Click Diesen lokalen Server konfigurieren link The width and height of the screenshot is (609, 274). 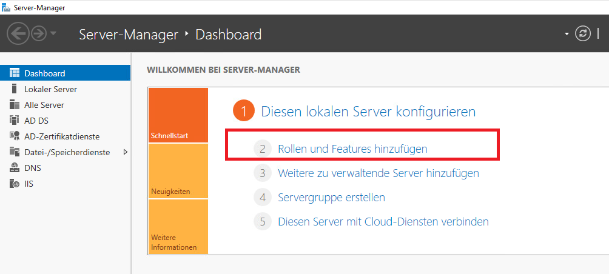click(368, 112)
